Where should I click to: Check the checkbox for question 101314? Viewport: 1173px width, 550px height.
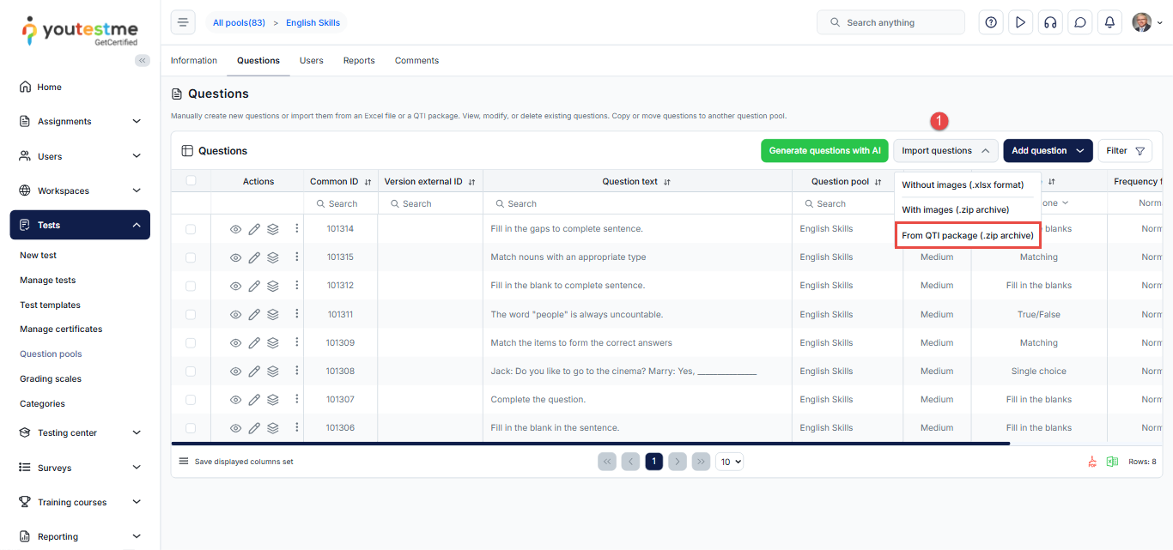point(191,229)
